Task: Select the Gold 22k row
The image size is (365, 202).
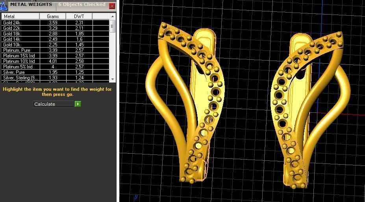Action: point(56,28)
